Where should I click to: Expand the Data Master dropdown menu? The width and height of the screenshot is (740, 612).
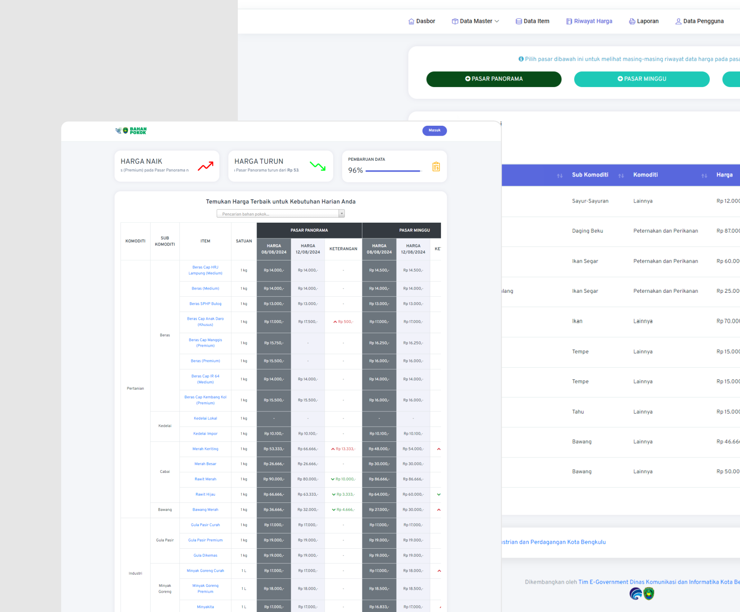pyautogui.click(x=475, y=21)
